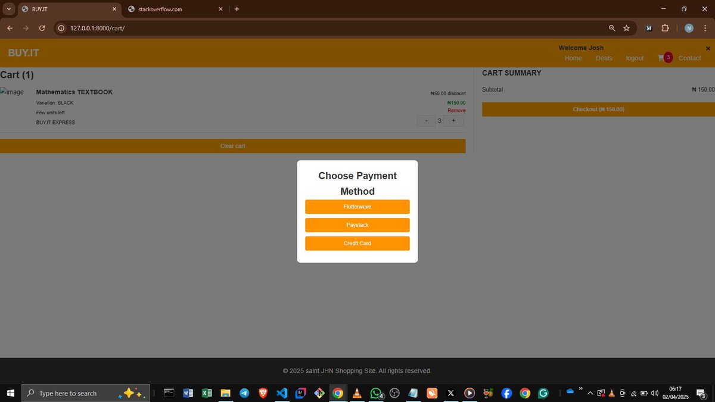This screenshot has height=402, width=715.
Task: Go back to previous page
Action: tap(10, 28)
